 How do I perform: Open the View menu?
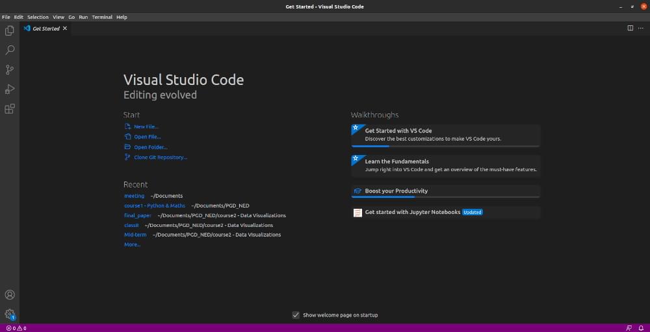(58, 18)
